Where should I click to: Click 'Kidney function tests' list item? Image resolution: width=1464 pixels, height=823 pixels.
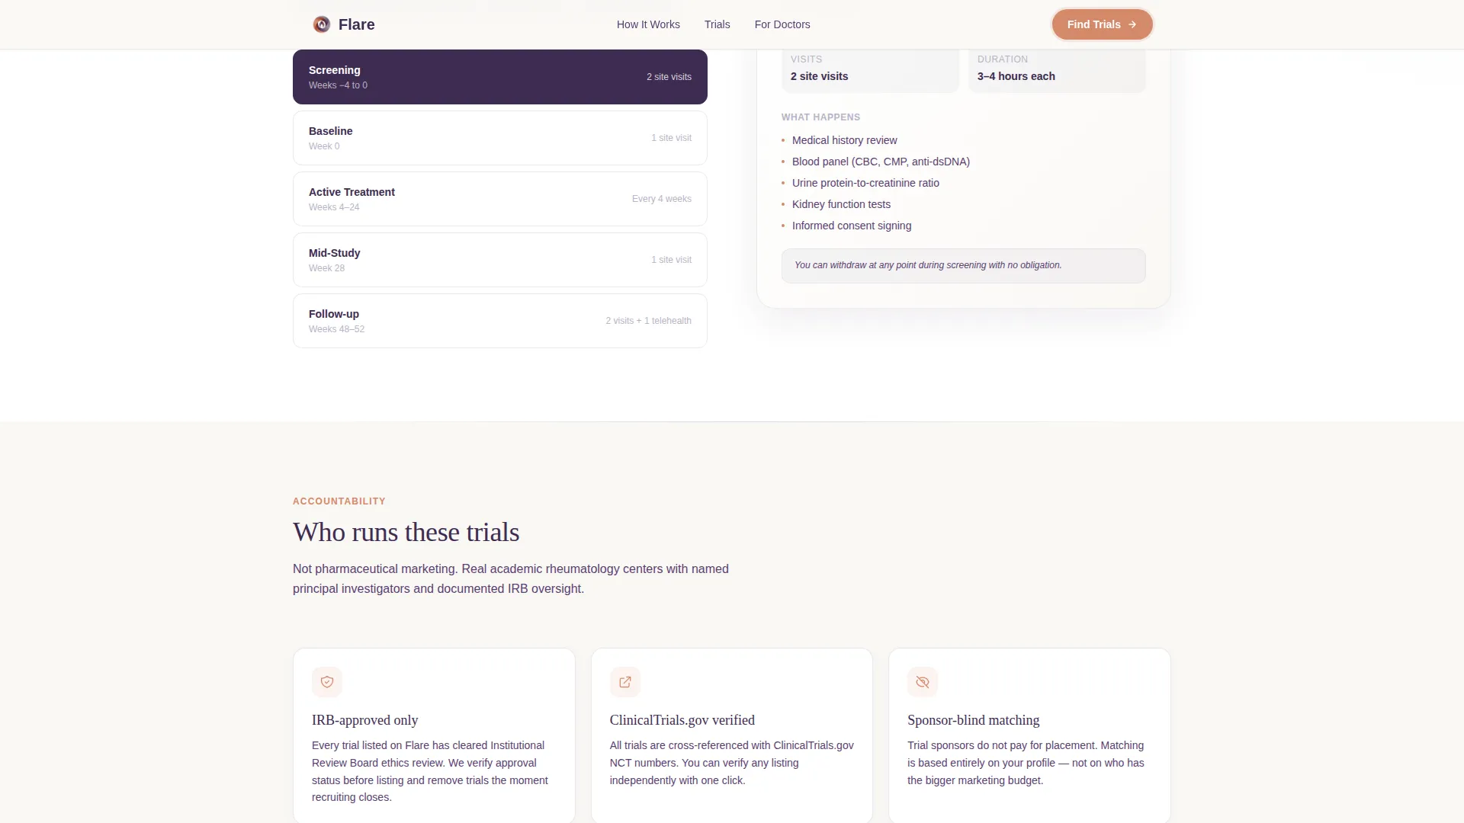[x=841, y=204]
